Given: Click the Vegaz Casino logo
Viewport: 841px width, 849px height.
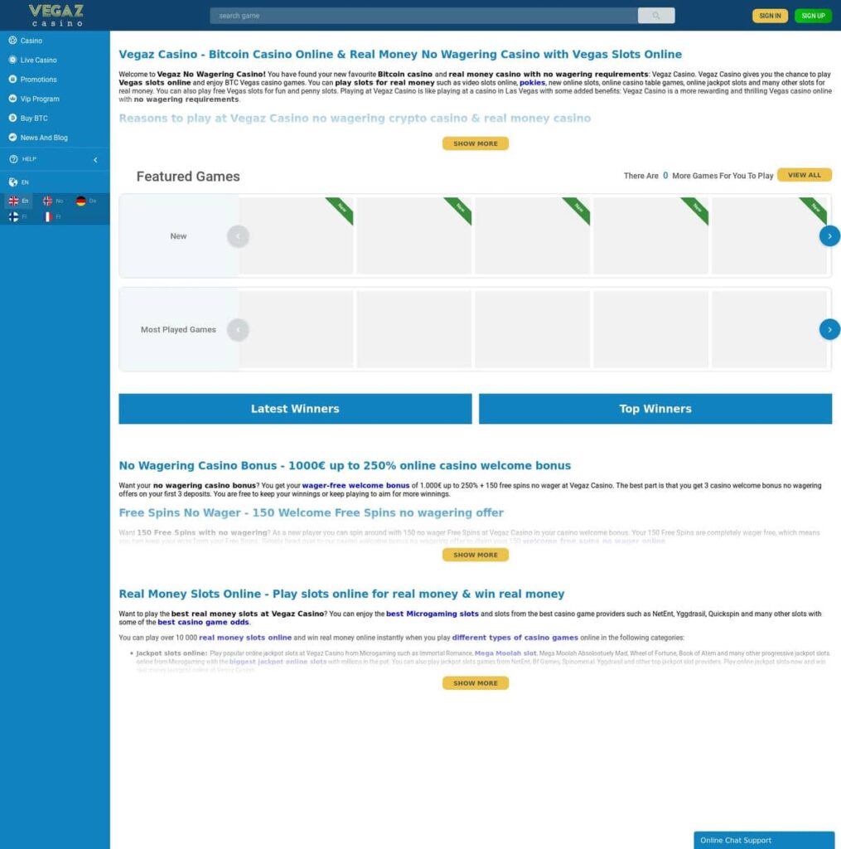Looking at the screenshot, I should pyautogui.click(x=56, y=15).
